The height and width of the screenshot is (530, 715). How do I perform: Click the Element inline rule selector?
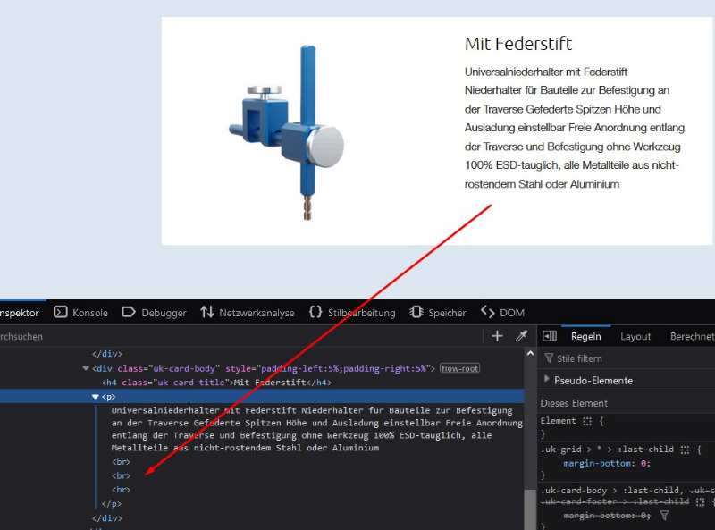click(x=558, y=421)
